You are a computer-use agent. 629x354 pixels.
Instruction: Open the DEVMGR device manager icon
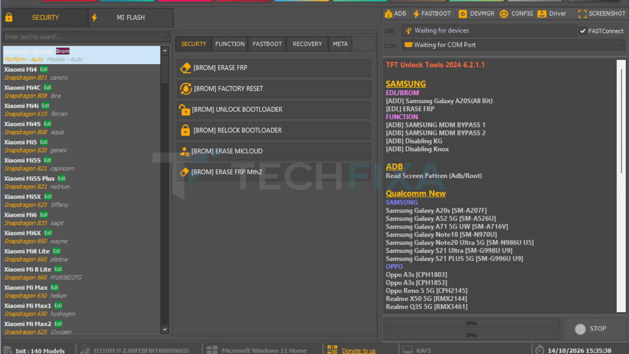point(463,14)
